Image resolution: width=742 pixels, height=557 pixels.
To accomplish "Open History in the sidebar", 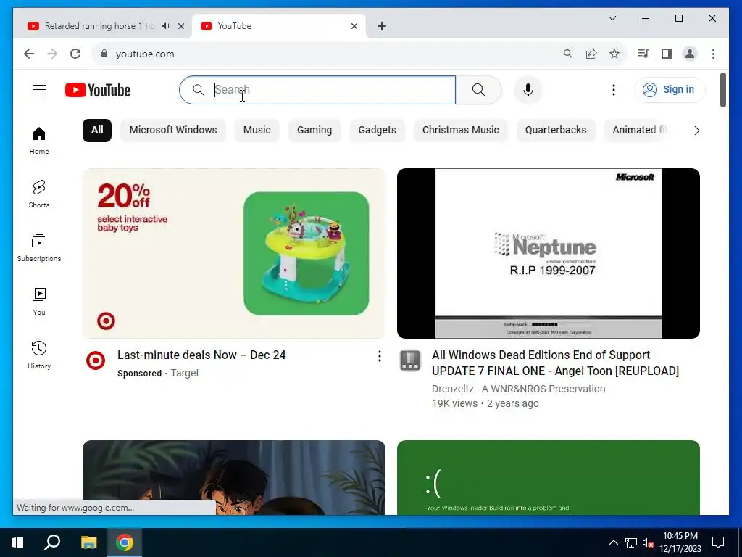I will [39, 355].
